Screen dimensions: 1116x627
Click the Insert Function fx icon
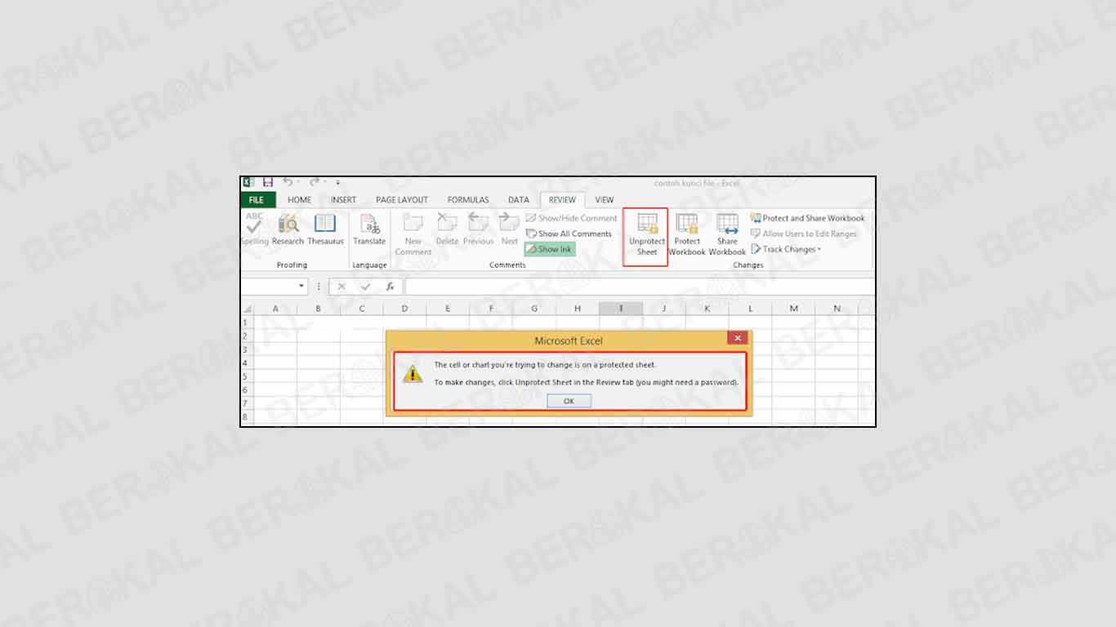click(x=391, y=287)
